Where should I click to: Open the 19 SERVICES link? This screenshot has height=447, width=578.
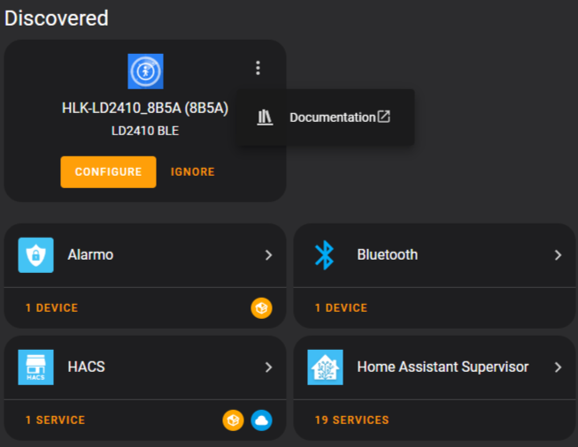[x=351, y=420]
